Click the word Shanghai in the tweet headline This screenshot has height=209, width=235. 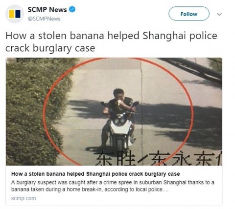(164, 36)
